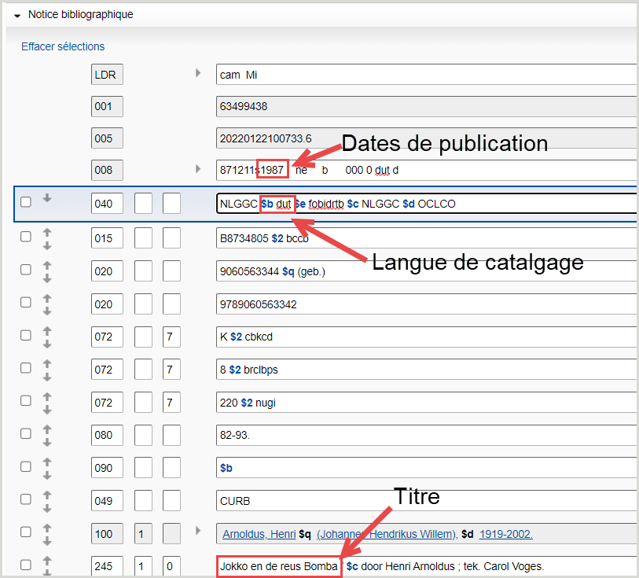The image size is (639, 578).
Task: Tick the checkbox for field 040
Action: (26, 202)
